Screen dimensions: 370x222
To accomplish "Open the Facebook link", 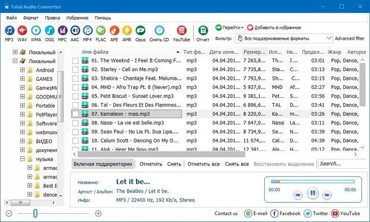I will [x=286, y=213].
